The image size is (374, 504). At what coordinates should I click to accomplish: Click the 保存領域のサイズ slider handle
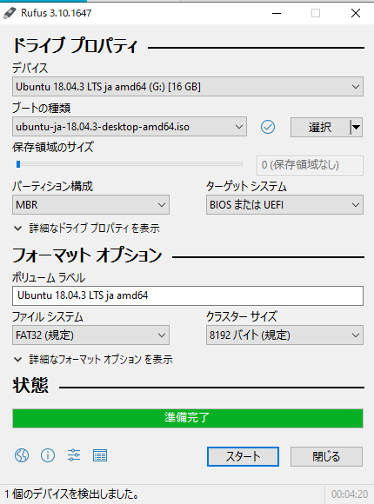point(18,164)
